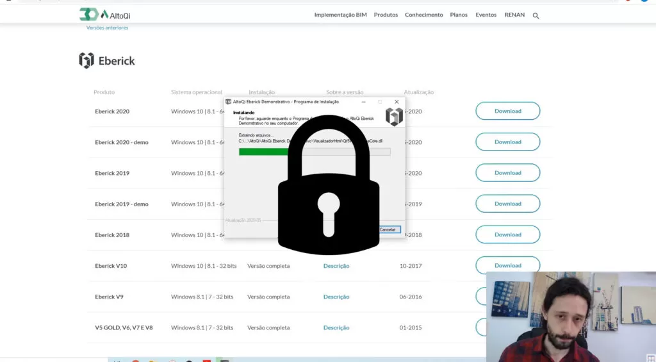Screen dimensions: 656x362
Task: Click the Eberick section heading text
Action: coord(117,61)
